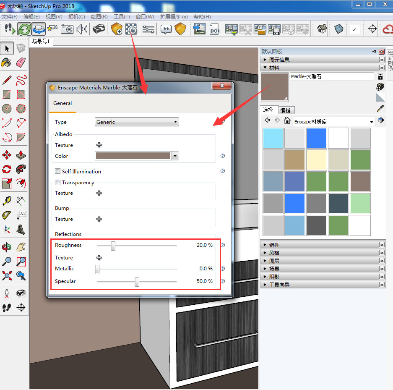Select the Orbit tool

click(x=7, y=247)
